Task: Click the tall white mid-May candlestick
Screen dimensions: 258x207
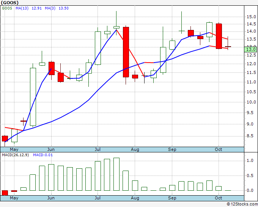Action: tap(33, 97)
